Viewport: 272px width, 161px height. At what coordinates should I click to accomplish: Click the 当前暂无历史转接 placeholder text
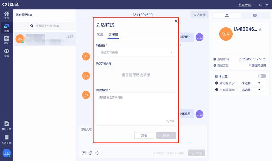pos(136,75)
